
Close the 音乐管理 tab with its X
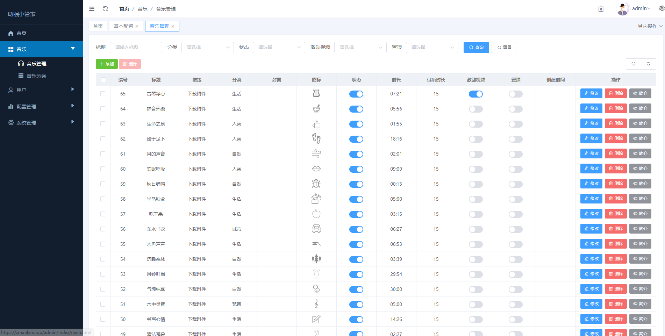click(x=173, y=27)
